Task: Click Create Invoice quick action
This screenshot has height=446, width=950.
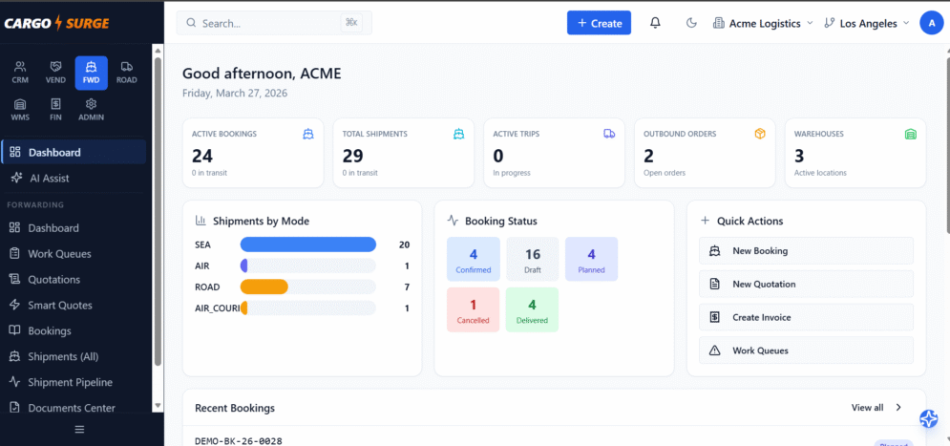Action: pyautogui.click(x=806, y=317)
